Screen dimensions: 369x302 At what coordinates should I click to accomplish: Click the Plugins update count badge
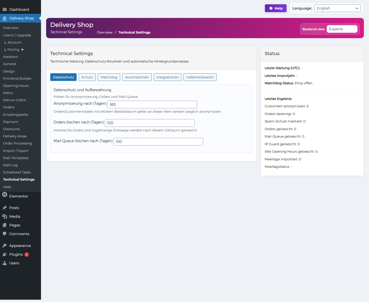(27, 255)
